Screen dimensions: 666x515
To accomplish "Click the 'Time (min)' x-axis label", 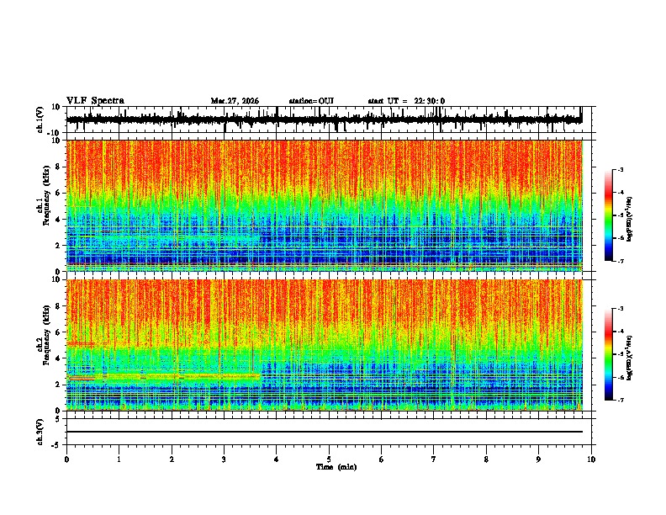I will [x=336, y=467].
